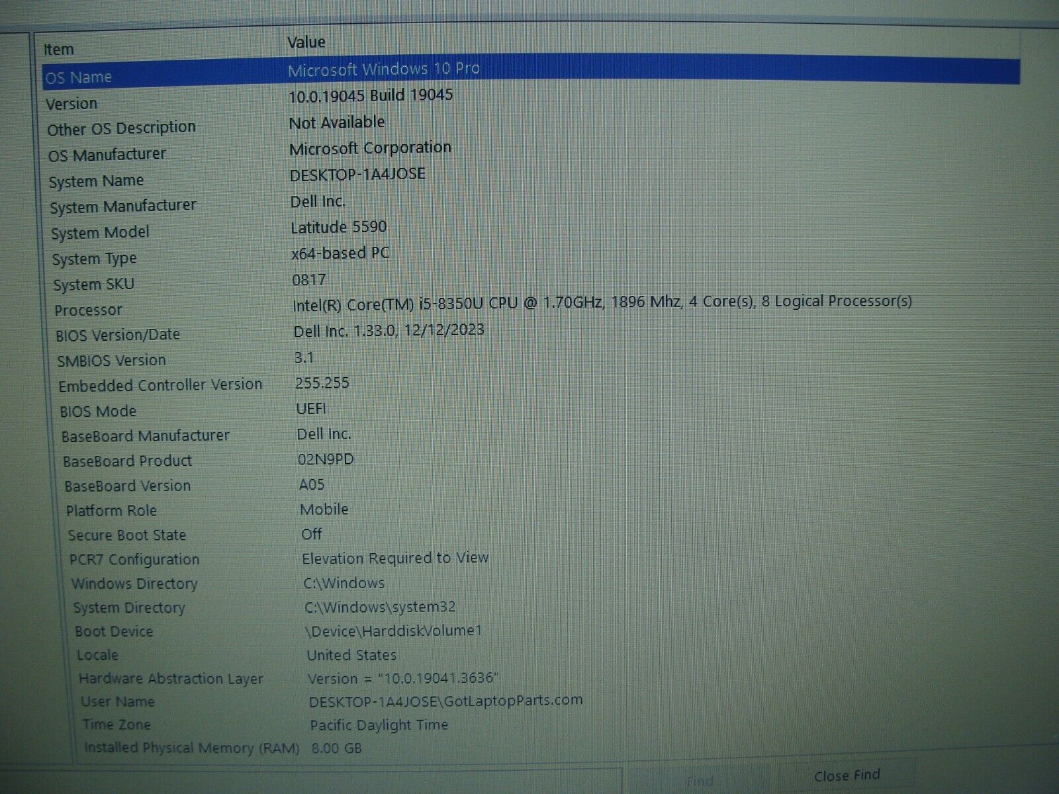Click the DESKTOP-1A4JOSE\GotLaptopParts.com value
This screenshot has width=1059, height=794.
click(x=446, y=701)
